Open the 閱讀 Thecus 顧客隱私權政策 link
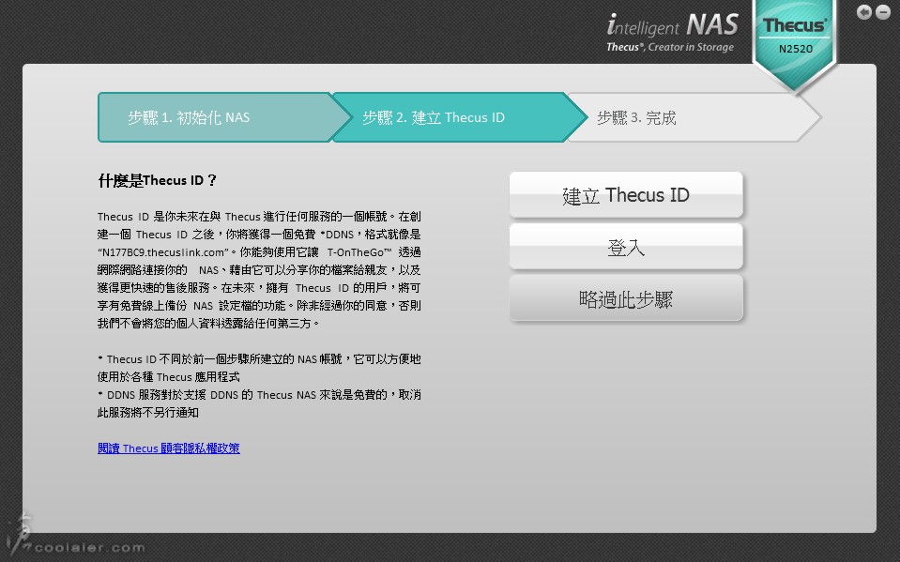900x562 pixels. pos(169,448)
